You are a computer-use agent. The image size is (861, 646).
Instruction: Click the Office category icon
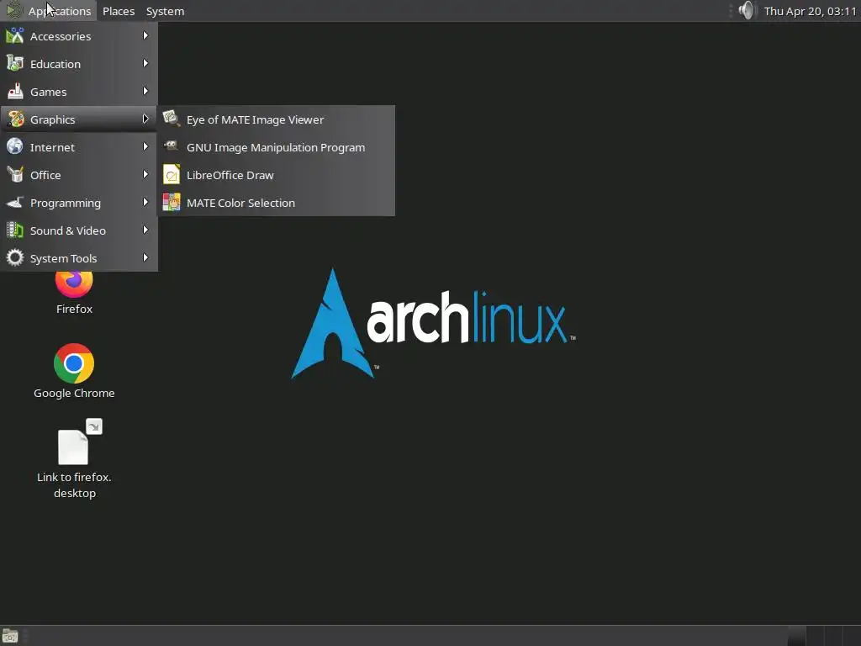coord(15,175)
